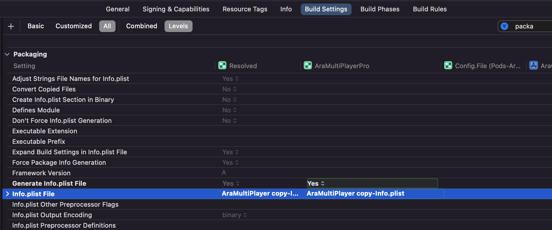Click the Resolved column header label
The image size is (552, 230).
243,66
